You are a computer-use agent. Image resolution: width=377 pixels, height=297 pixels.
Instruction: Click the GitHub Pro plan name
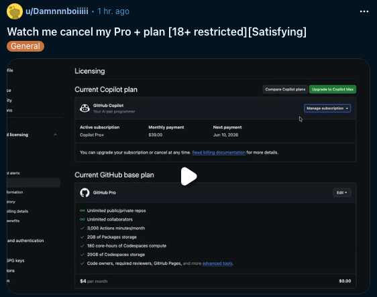click(x=105, y=192)
